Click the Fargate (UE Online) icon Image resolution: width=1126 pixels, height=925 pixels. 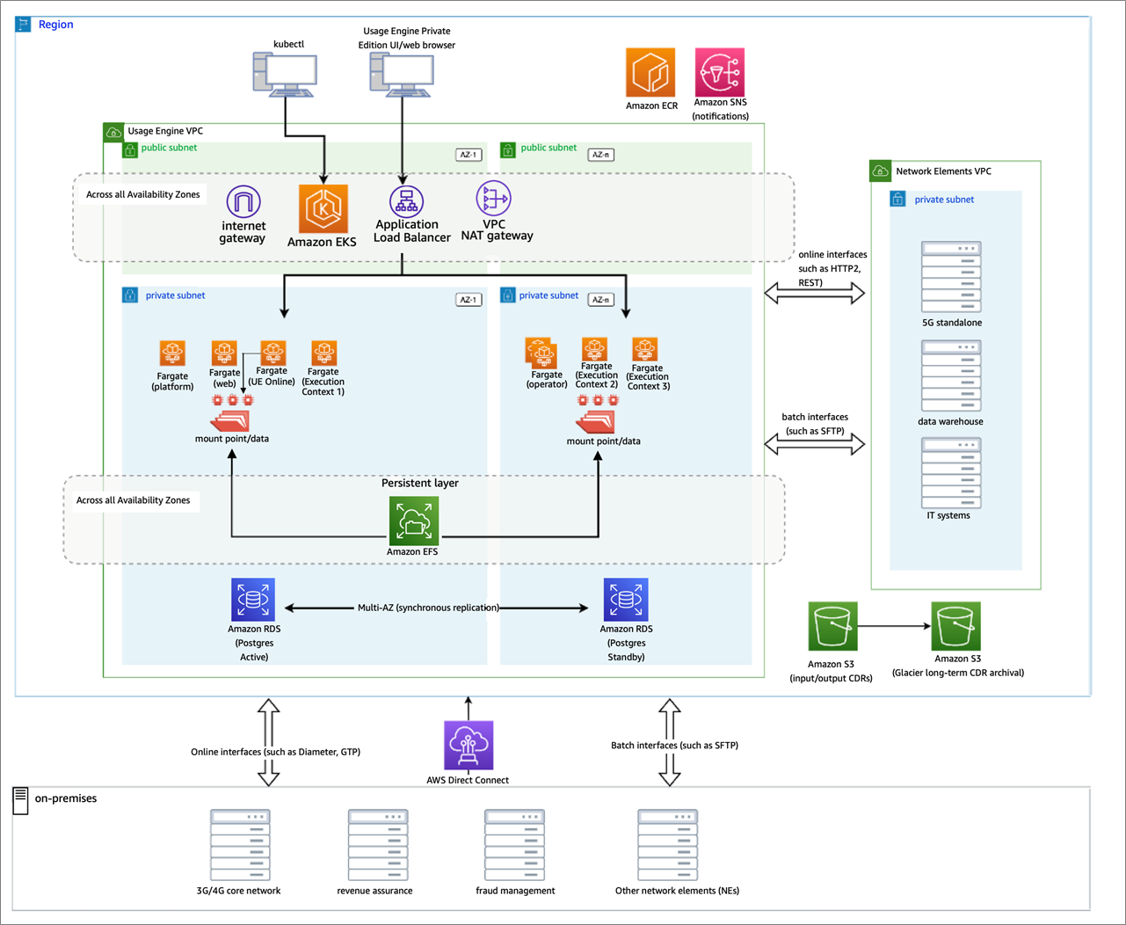(273, 353)
